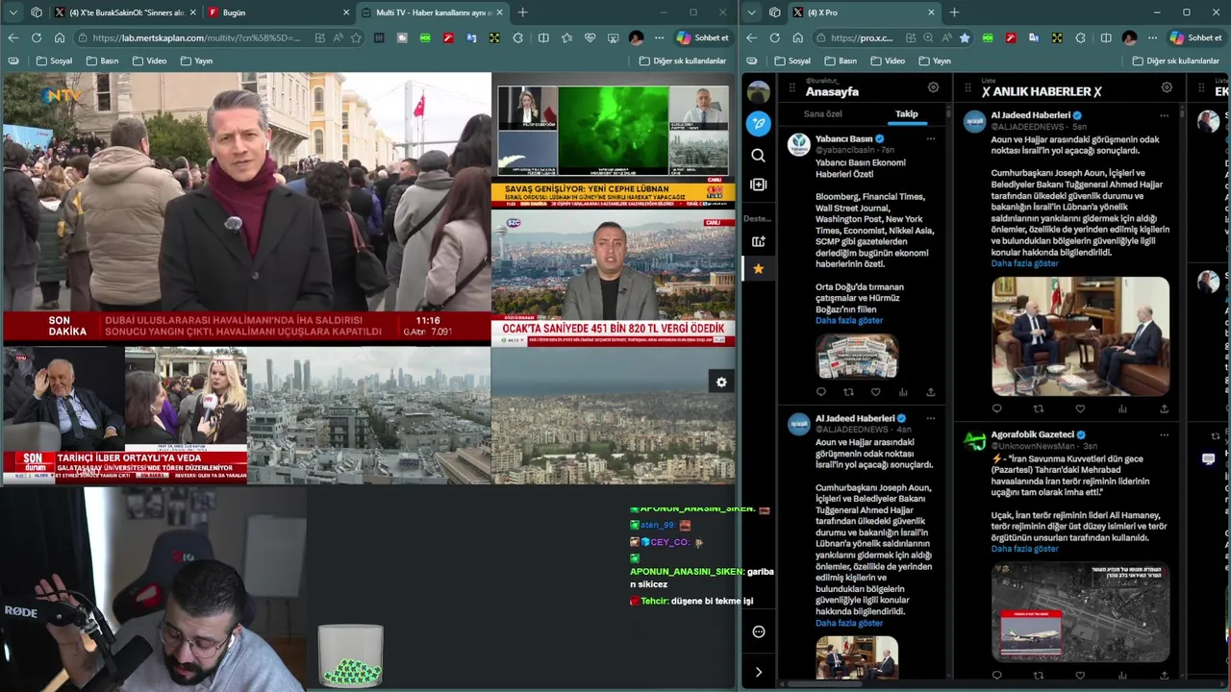This screenshot has height=692, width=1231.
Task: Switch to X'te BurakSakinOl browser tab
Action: click(x=127, y=12)
